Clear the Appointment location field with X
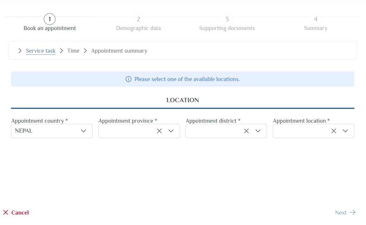Screen dimensions: 366x225 [x=334, y=131]
